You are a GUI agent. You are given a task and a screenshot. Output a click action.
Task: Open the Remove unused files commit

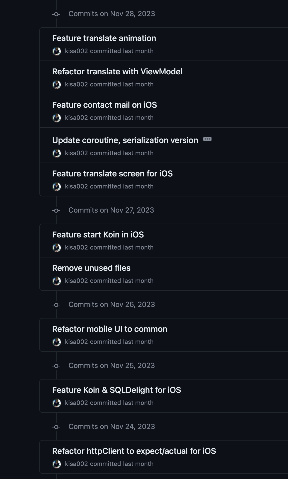pos(91,268)
